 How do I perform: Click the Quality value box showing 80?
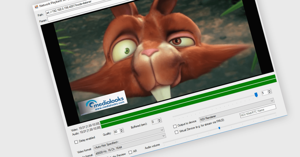click(x=117, y=131)
